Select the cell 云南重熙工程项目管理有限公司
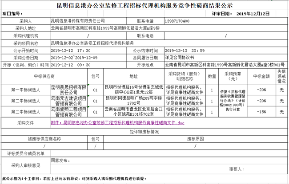 (69, 112)
